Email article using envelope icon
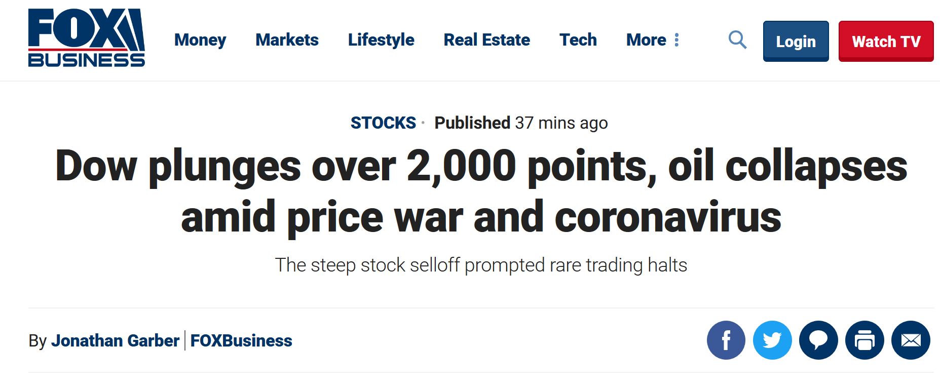940x386 pixels. [911, 340]
